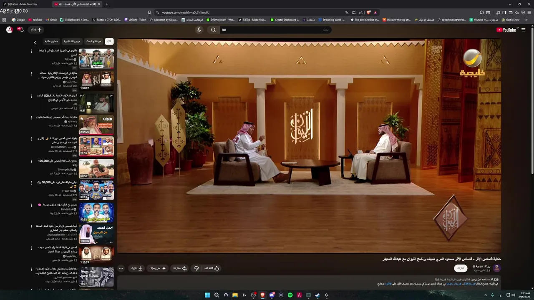Viewport: 534px width, 300px height.
Task: Show more filter chips with the chevron arrow
Action: [x=35, y=42]
